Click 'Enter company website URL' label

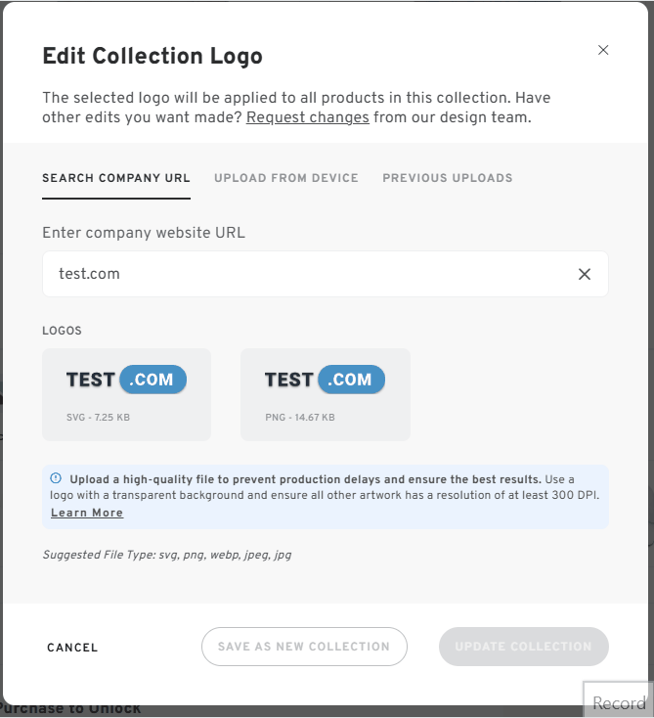pos(144,233)
